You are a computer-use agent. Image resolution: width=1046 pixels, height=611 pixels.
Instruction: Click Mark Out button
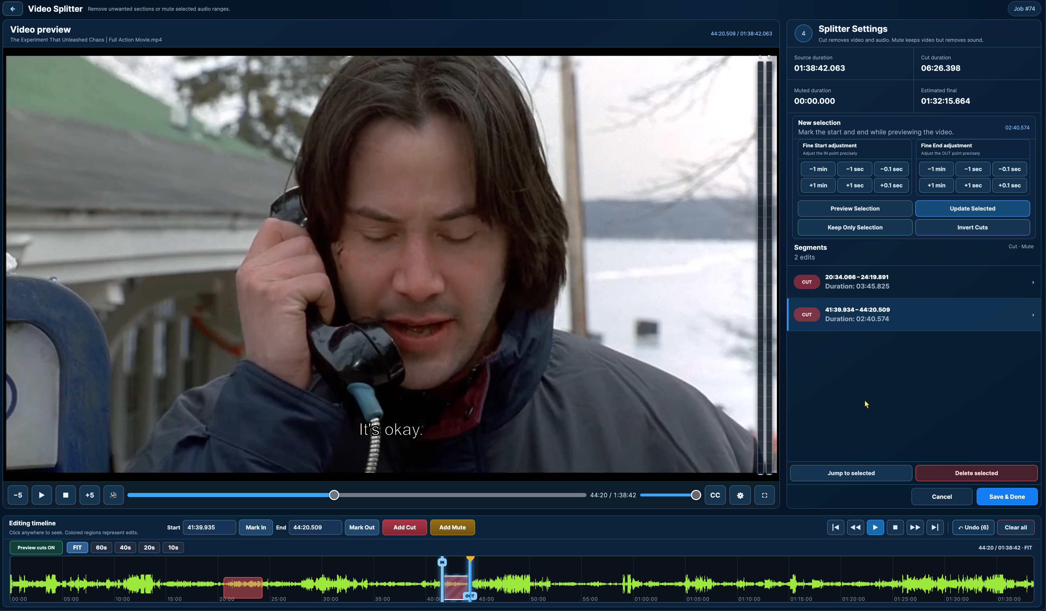point(361,527)
